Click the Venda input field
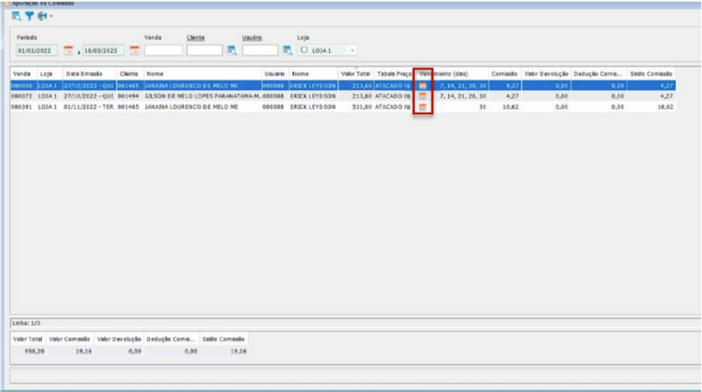The image size is (702, 392). 162,51
